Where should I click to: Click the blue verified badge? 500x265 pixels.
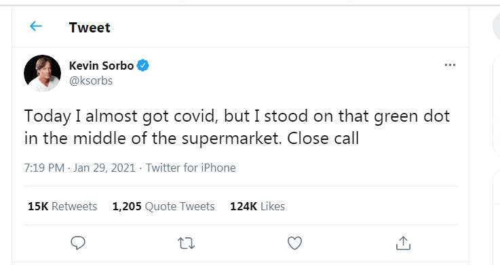click(x=143, y=66)
